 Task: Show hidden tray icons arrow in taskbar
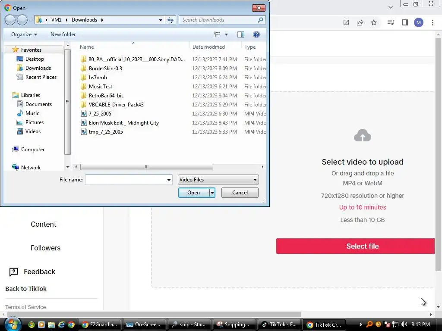[x=360, y=325]
